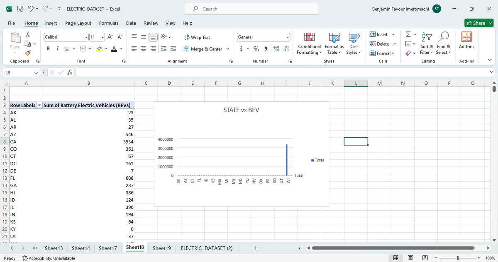Switch to the Insert ribbon tab
This screenshot has width=498, height=262.
pyautogui.click(x=51, y=23)
